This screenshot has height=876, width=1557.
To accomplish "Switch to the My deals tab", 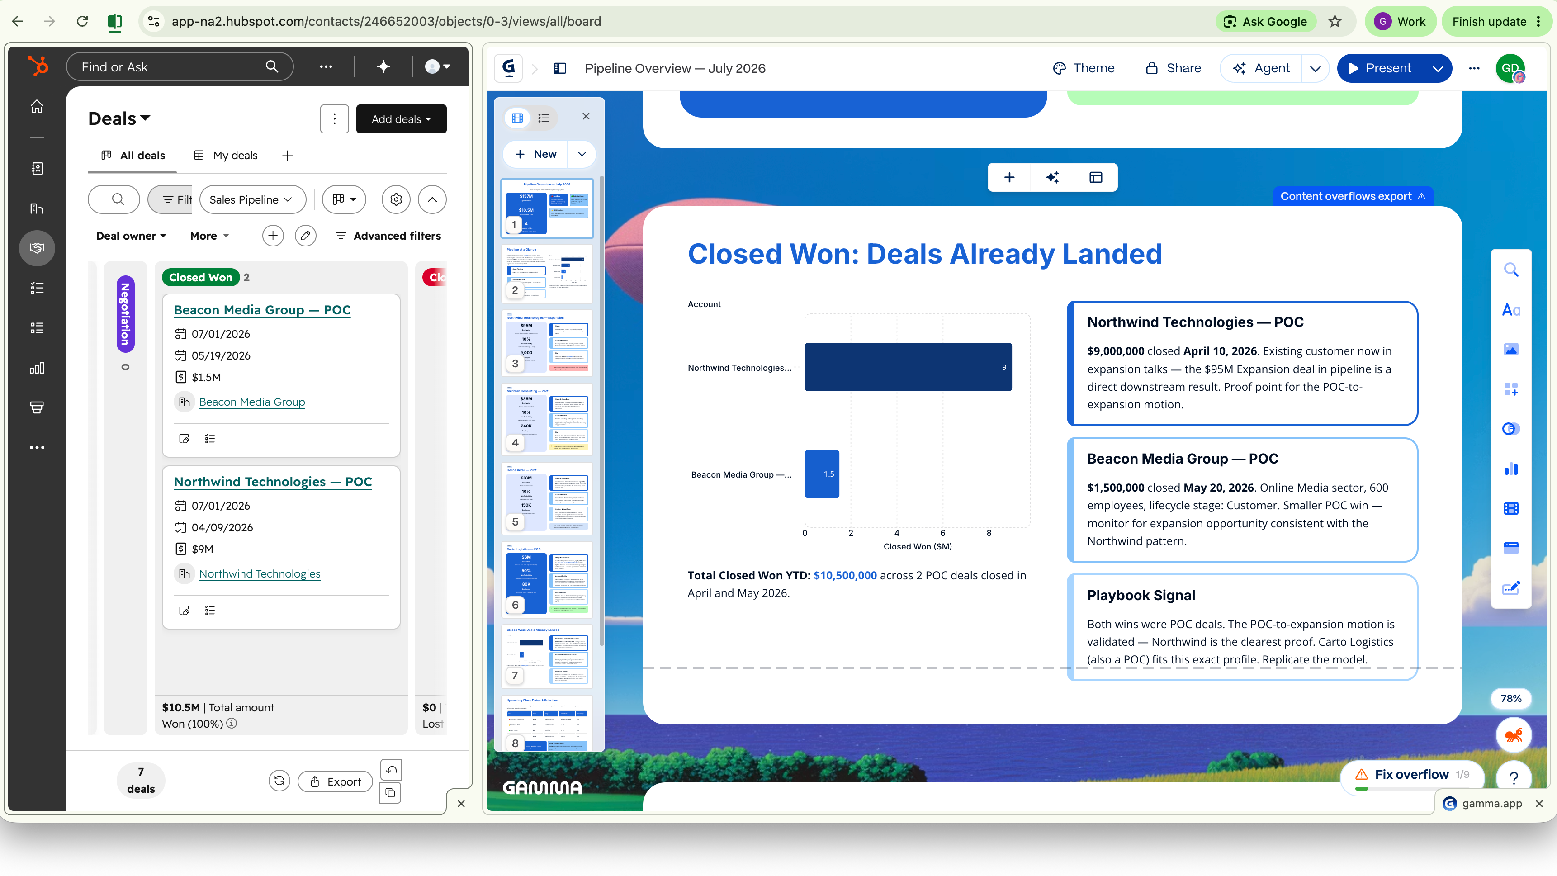I will [x=226, y=156].
